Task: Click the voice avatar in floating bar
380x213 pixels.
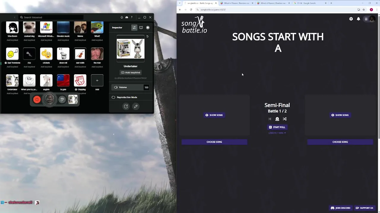Action: click(49, 99)
